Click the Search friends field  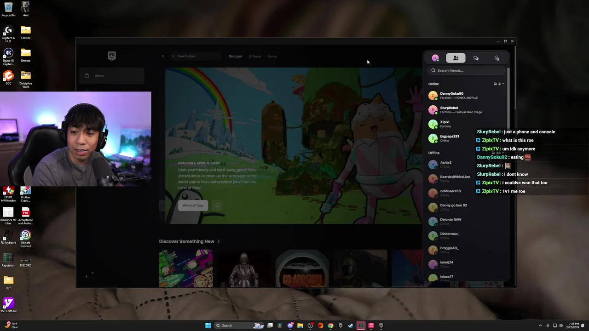click(x=467, y=70)
